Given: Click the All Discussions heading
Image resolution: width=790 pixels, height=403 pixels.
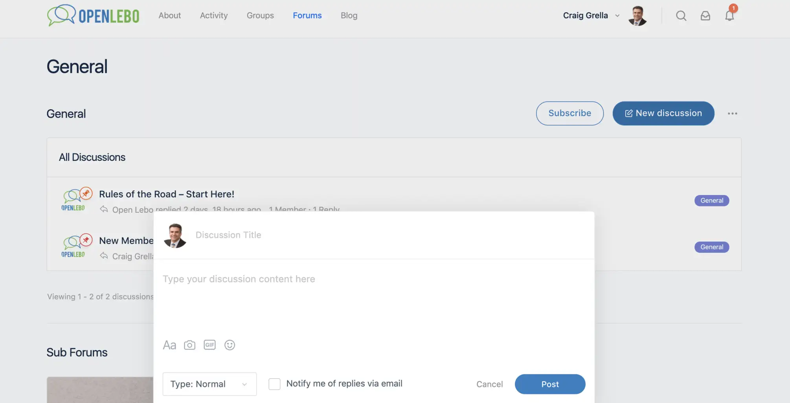Looking at the screenshot, I should click(92, 157).
